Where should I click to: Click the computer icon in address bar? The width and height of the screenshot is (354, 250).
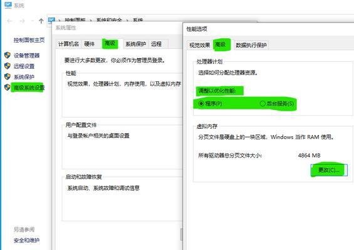coord(51,20)
